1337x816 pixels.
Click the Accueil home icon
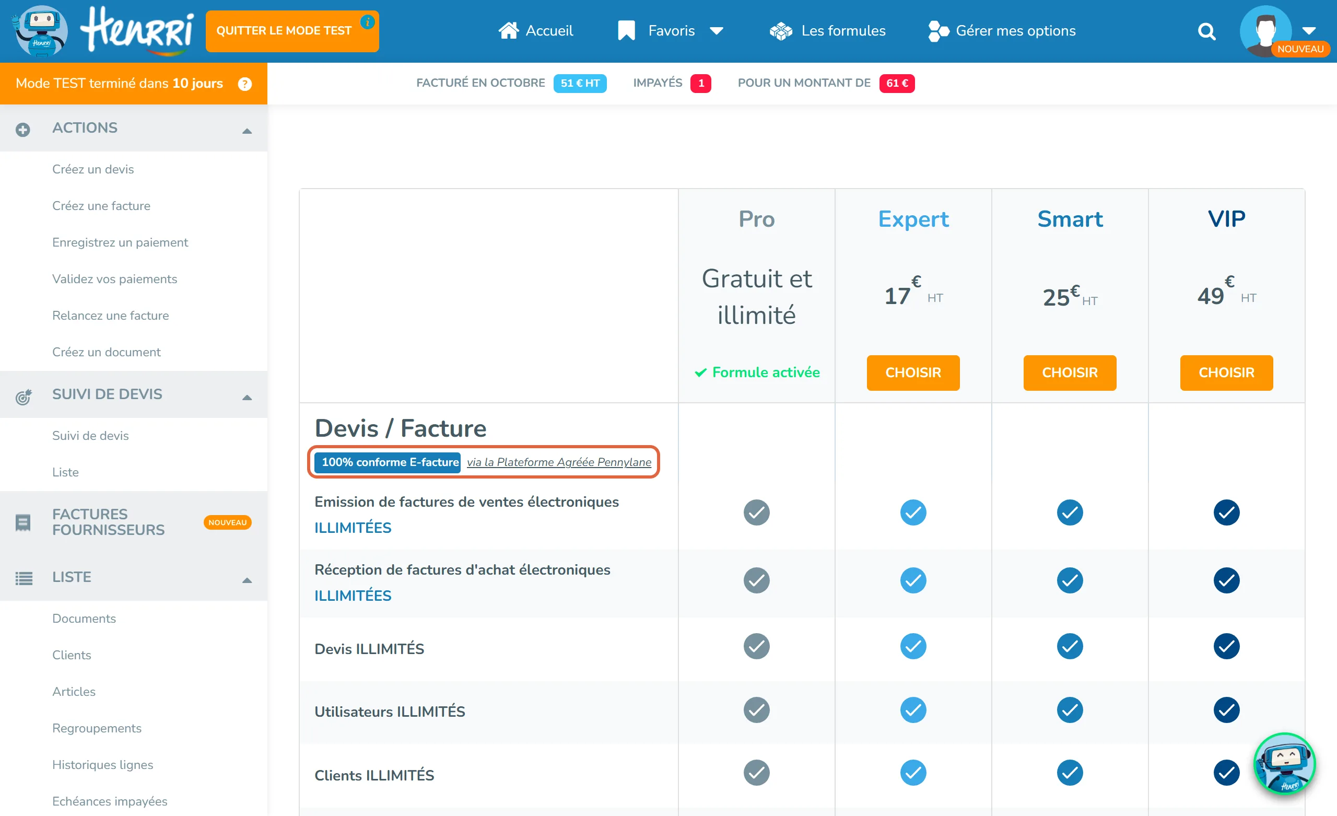pyautogui.click(x=509, y=31)
